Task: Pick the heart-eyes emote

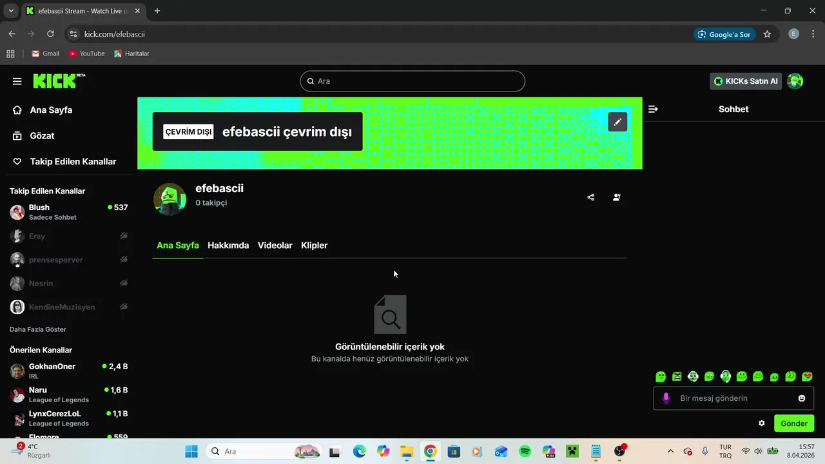Action: [807, 376]
